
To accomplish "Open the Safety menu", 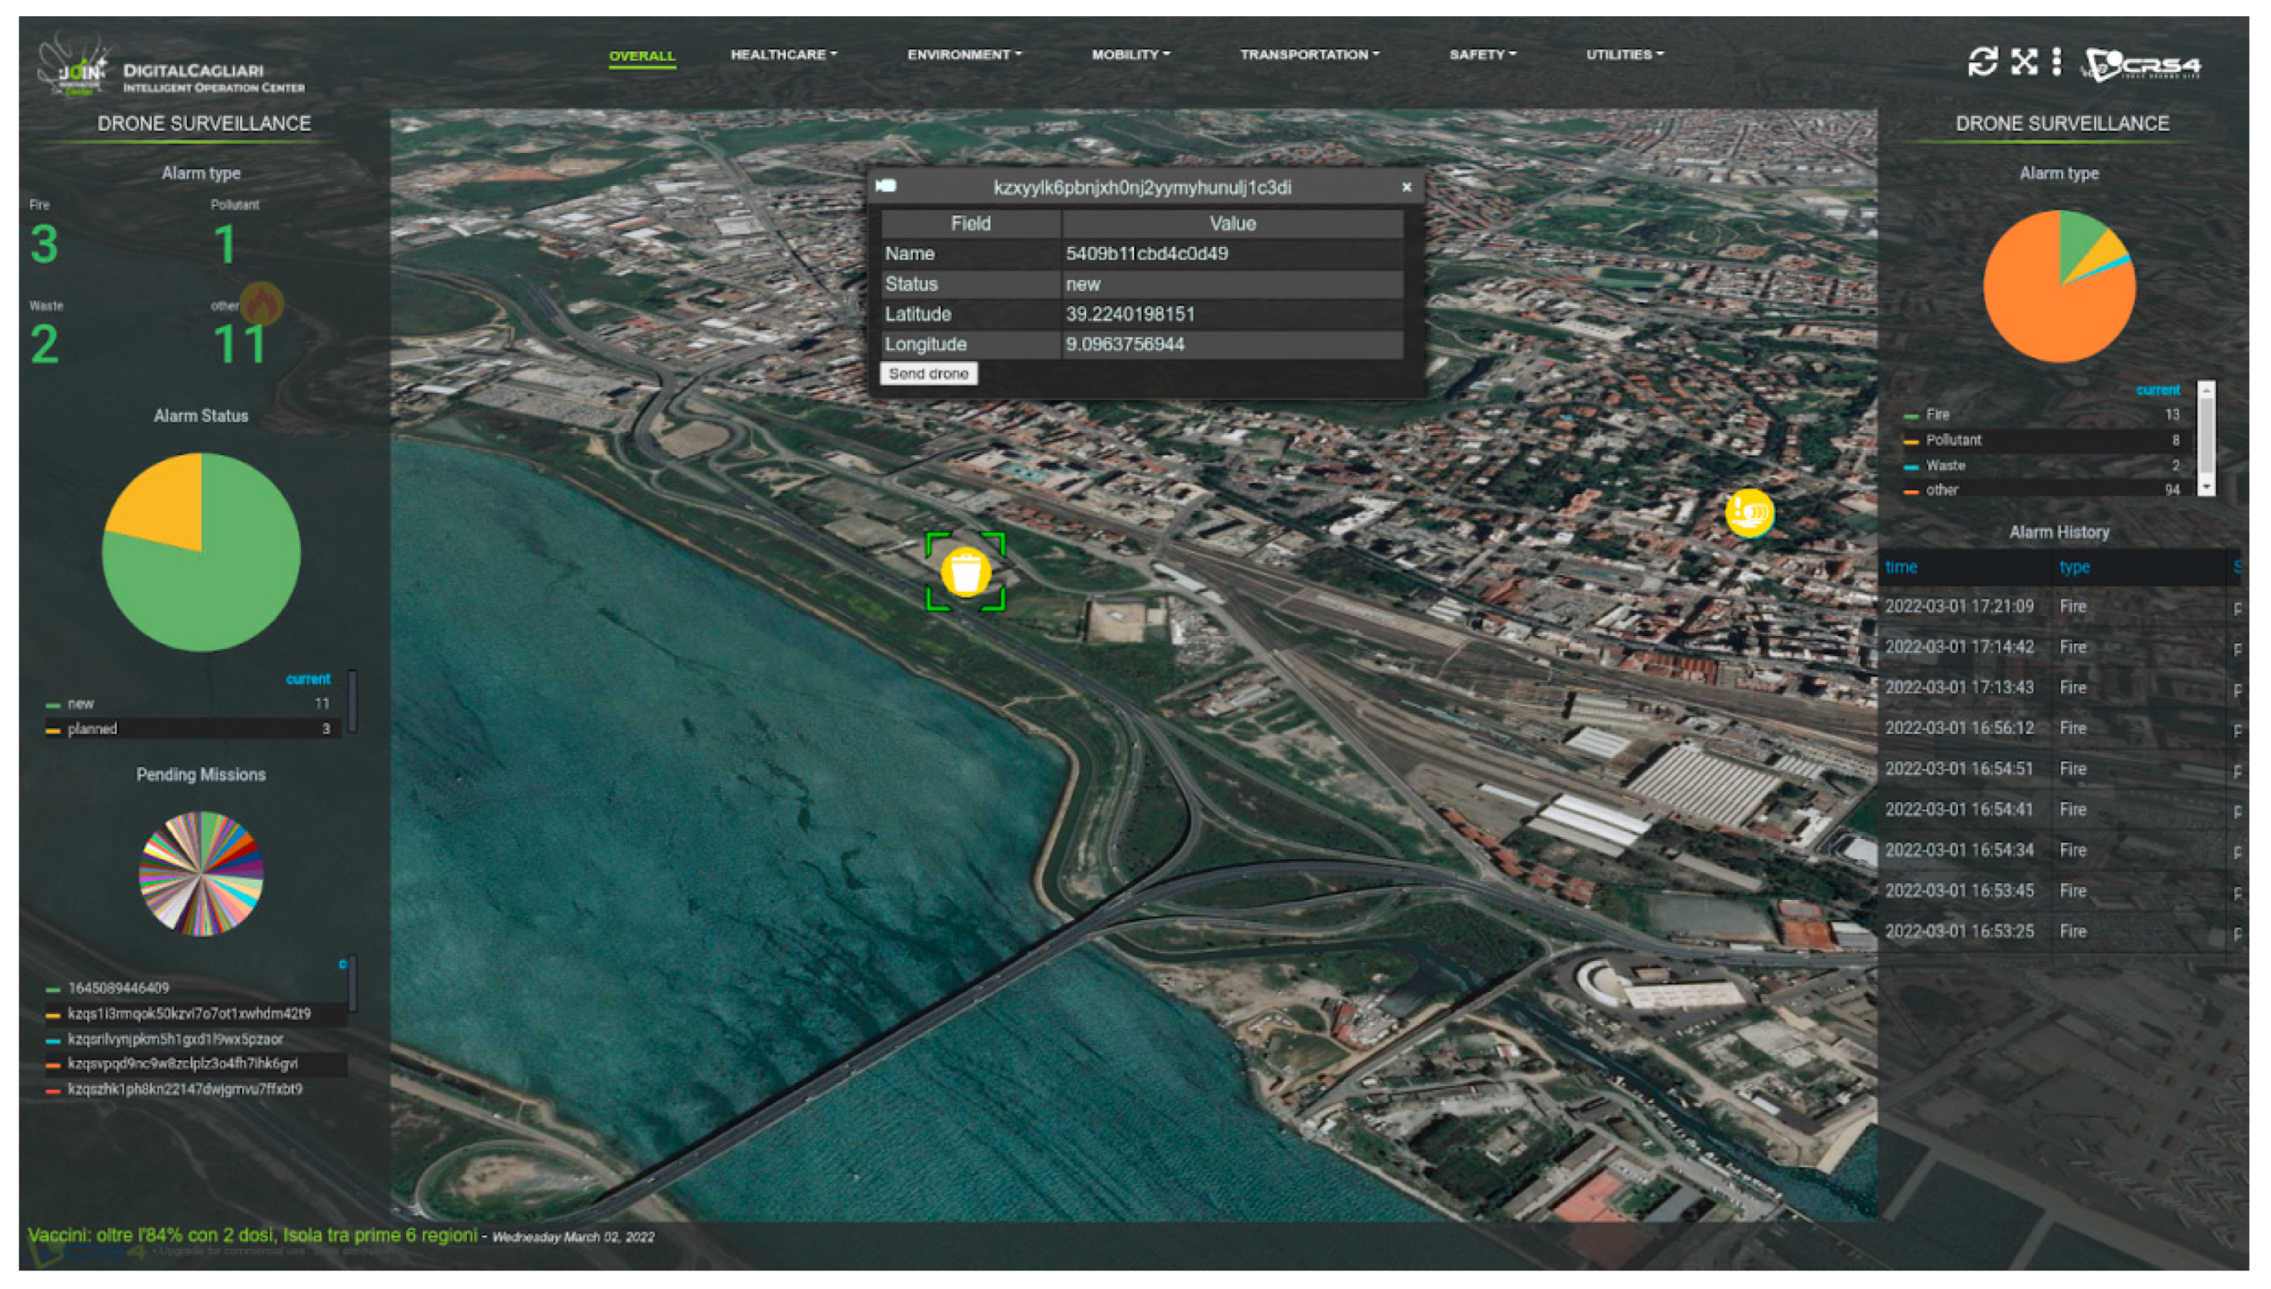I will pos(1482,55).
